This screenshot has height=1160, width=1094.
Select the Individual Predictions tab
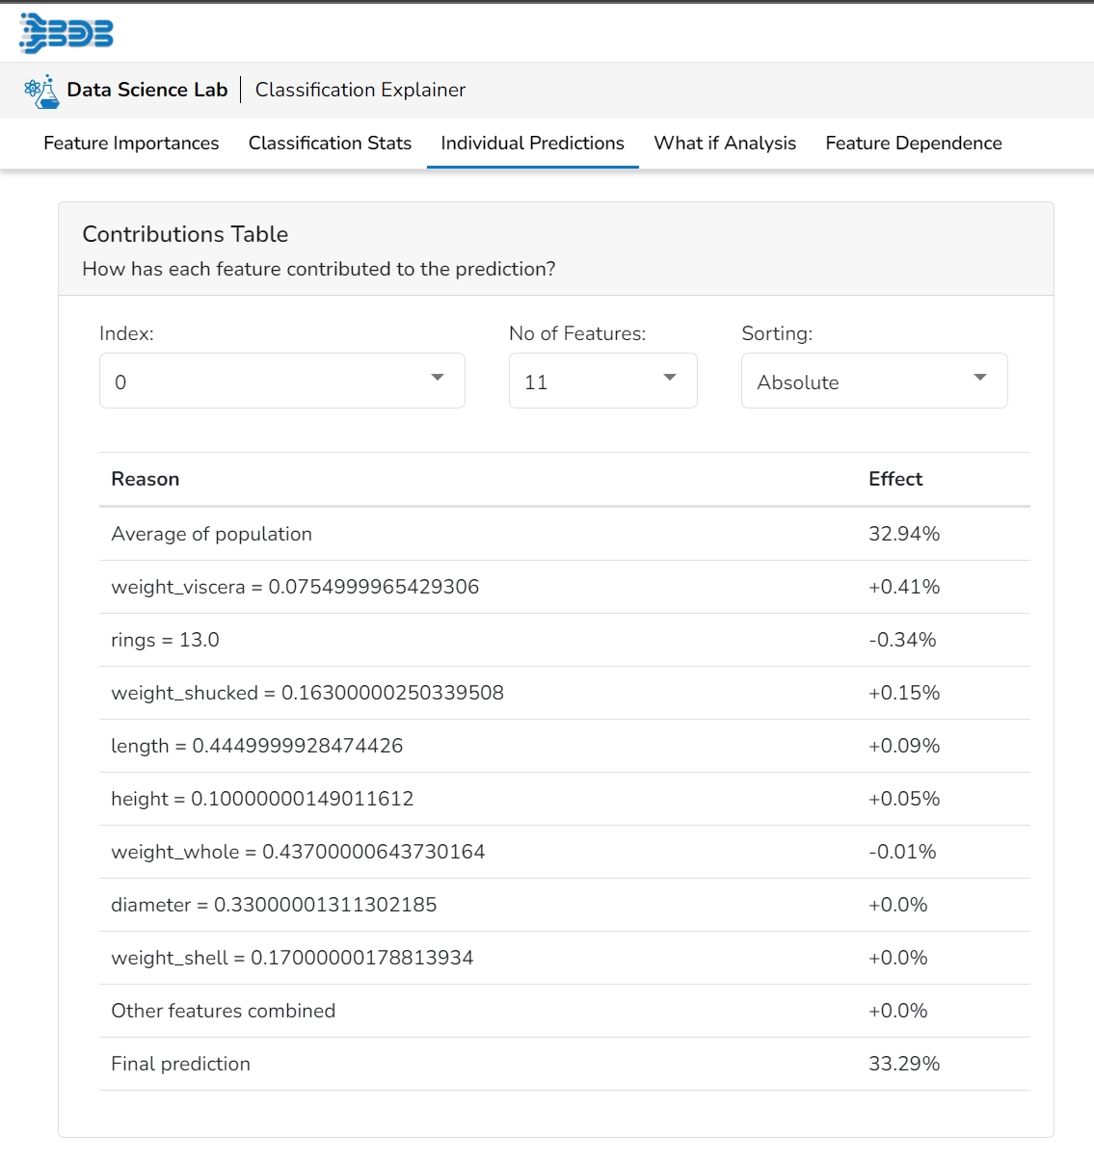(x=532, y=144)
